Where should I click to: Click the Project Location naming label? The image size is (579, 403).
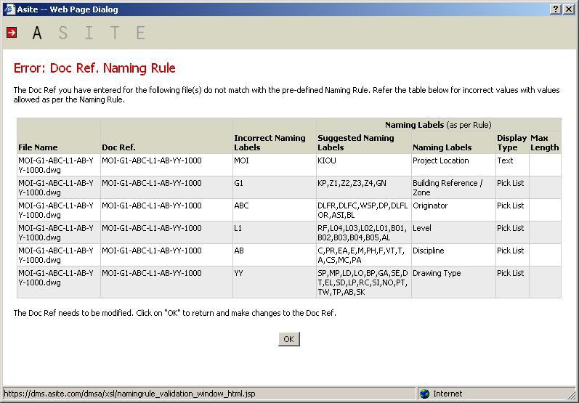click(x=440, y=160)
